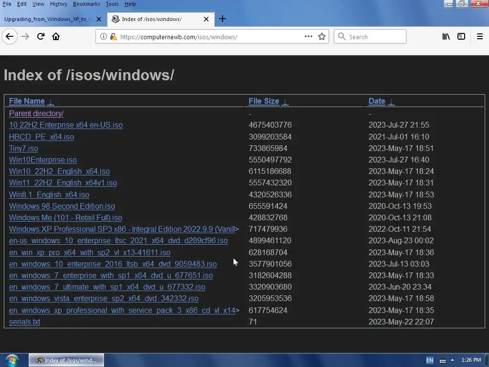This screenshot has height=367, width=489.
Task: Open the on-screen keyboard tray icon
Action: click(x=443, y=360)
